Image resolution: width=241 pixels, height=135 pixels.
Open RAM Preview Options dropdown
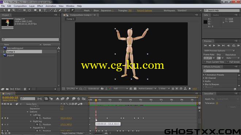(219, 51)
